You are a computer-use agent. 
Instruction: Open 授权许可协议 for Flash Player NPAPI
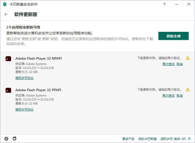(25, 78)
